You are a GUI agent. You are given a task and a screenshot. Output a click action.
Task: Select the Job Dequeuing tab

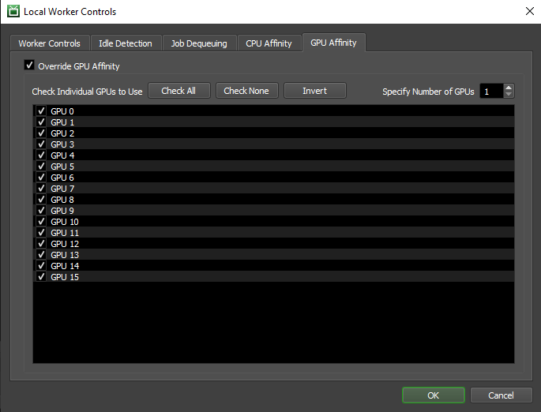click(199, 43)
